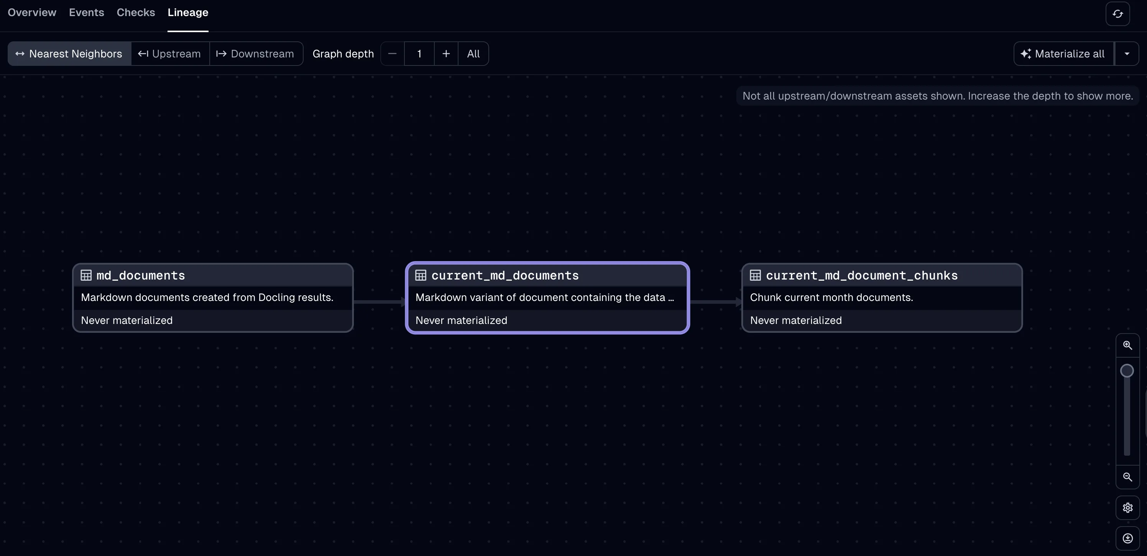
Task: Click table icon on md_documents node
Action: click(86, 275)
